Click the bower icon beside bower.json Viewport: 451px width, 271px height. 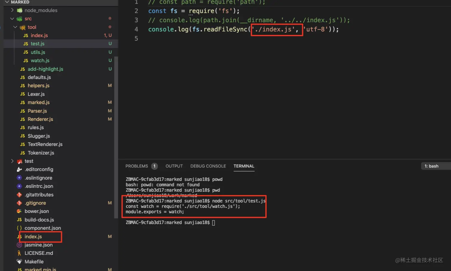pyautogui.click(x=19, y=212)
